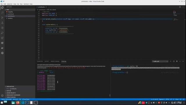
Task: Split the terminal panel
Action: (x=174, y=61)
